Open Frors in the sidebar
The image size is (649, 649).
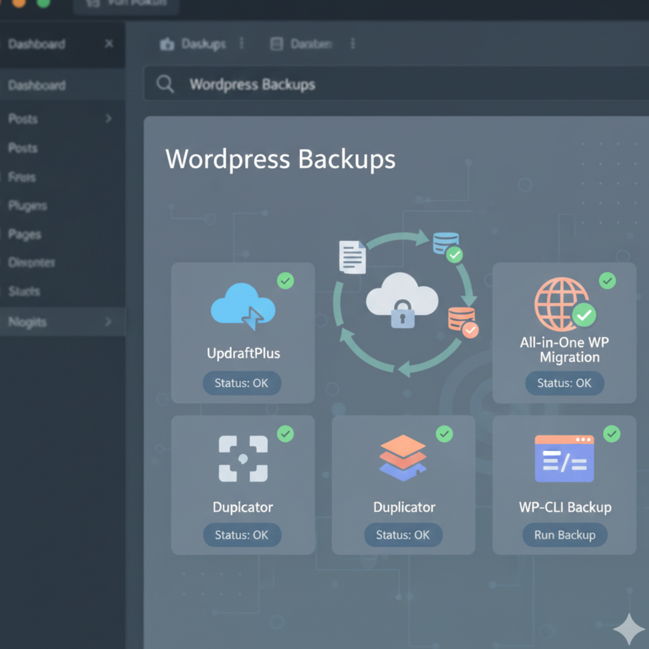(22, 177)
